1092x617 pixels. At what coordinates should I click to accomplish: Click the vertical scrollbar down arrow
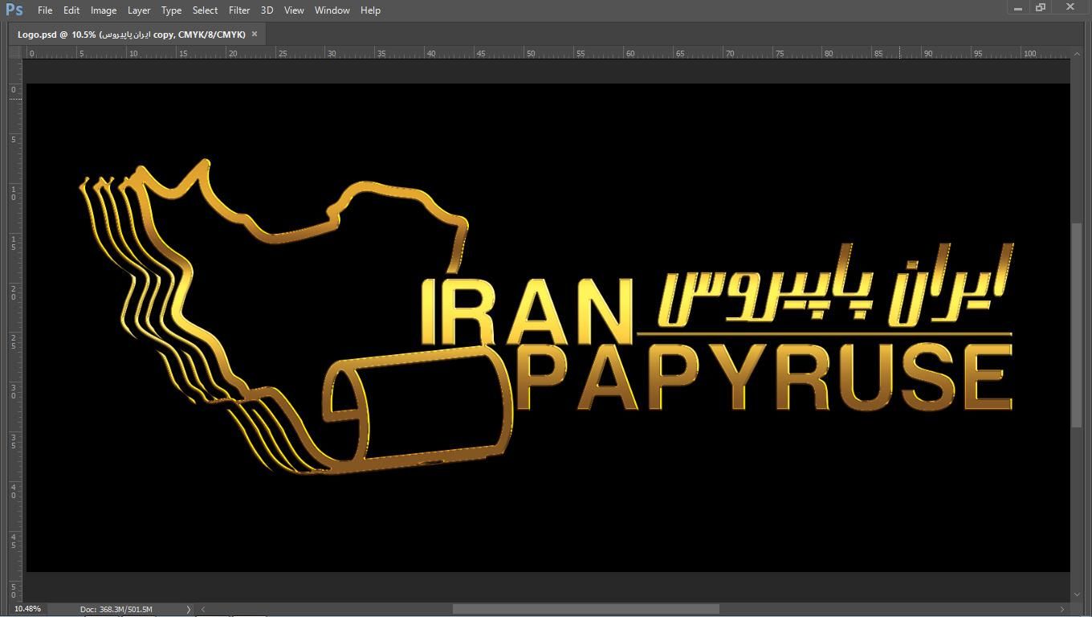1078,595
